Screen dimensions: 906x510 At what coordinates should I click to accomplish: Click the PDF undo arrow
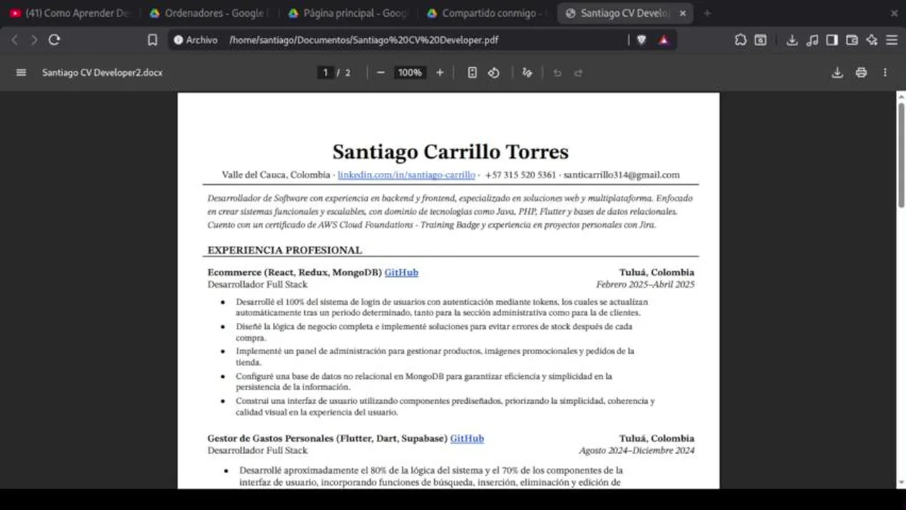pos(557,72)
